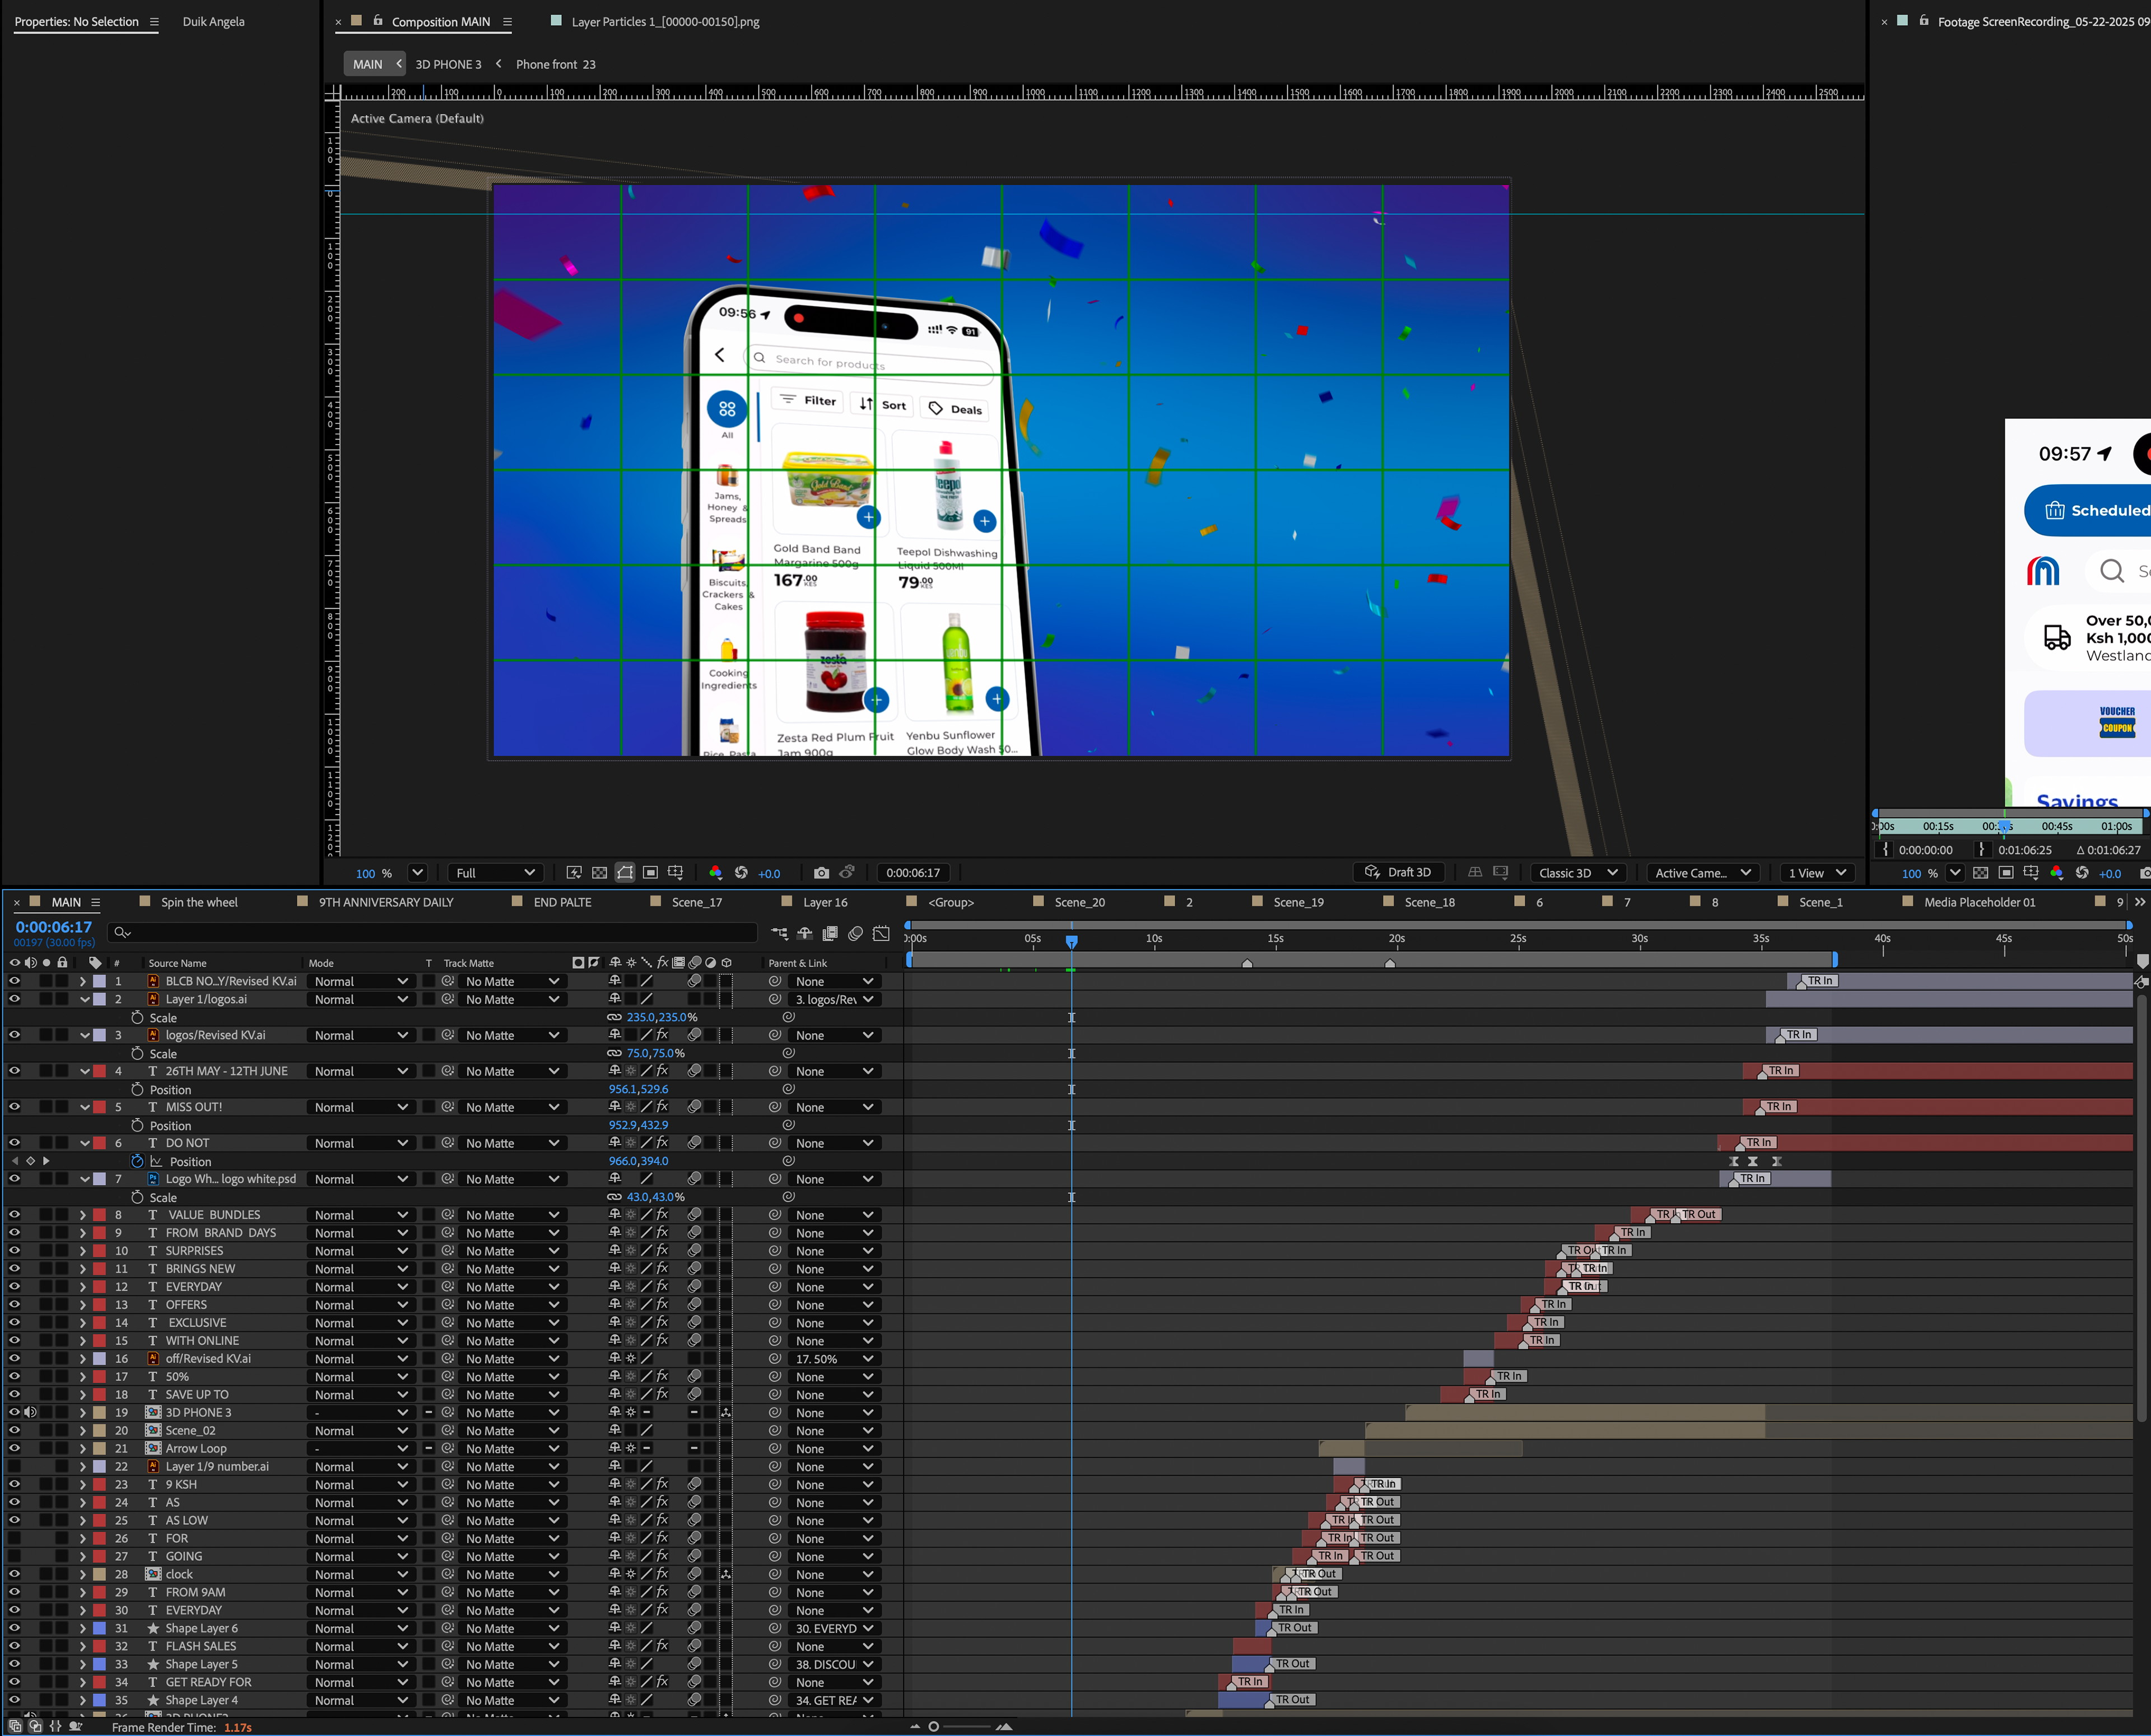The height and width of the screenshot is (1736, 2151).
Task: Open the Duik Angela panel tab
Action: [x=213, y=21]
